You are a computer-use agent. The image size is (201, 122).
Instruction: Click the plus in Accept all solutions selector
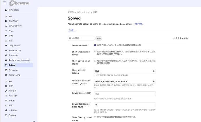point(154,81)
